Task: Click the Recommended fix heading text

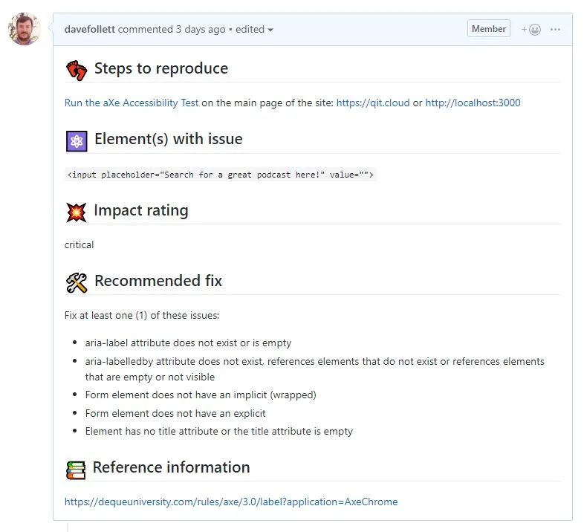Action: click(158, 281)
